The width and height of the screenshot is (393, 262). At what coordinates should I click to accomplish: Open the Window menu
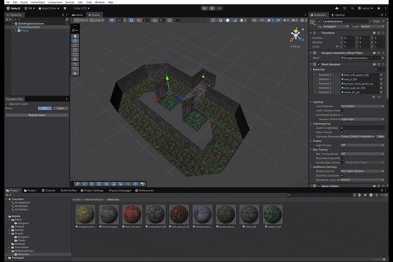(100, 2)
